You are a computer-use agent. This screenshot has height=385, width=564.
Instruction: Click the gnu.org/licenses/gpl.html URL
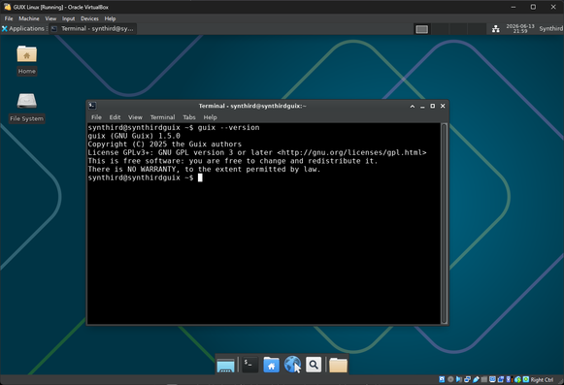tap(351, 152)
